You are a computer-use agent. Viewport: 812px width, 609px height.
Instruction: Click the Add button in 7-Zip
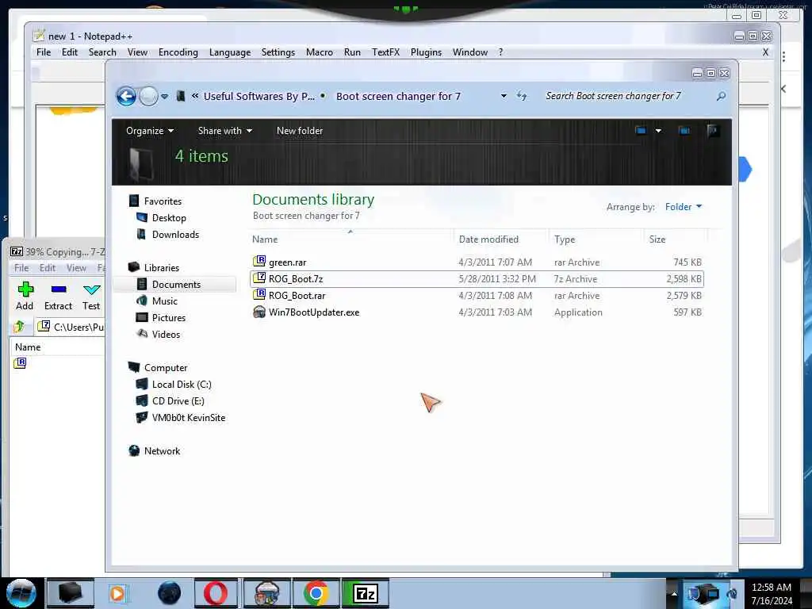coord(25,297)
